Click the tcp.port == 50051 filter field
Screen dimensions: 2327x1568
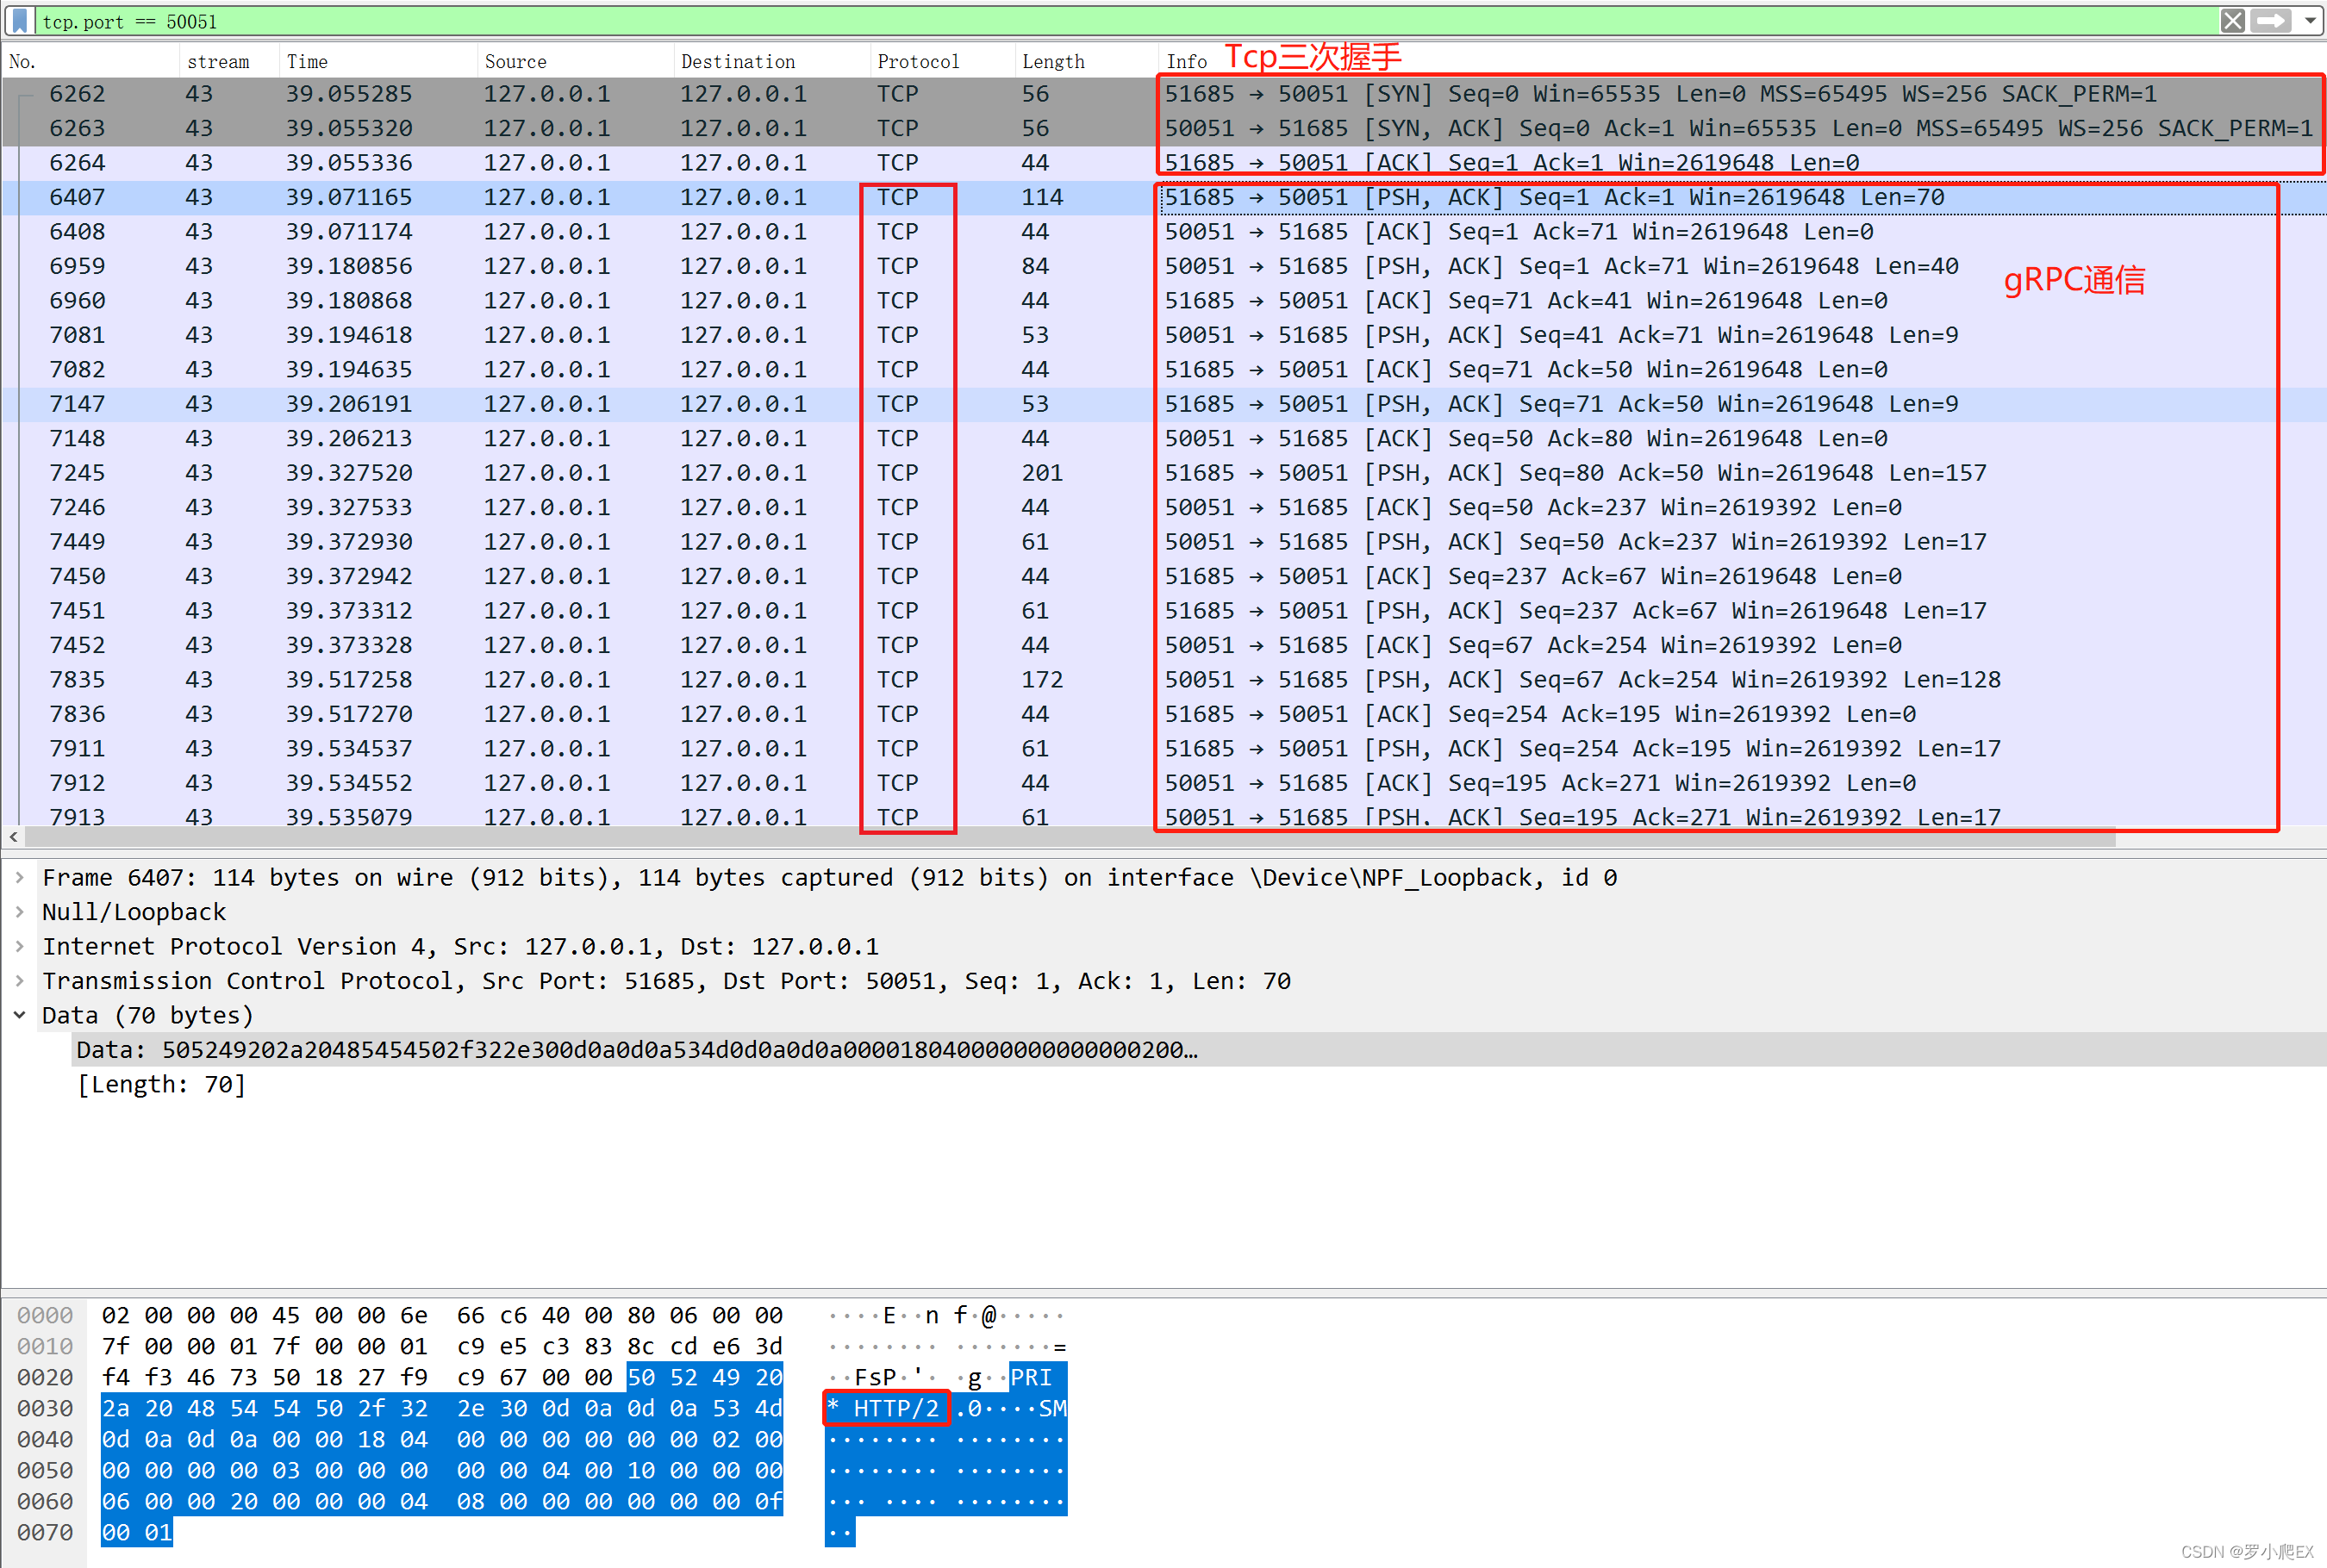(x=1001, y=21)
